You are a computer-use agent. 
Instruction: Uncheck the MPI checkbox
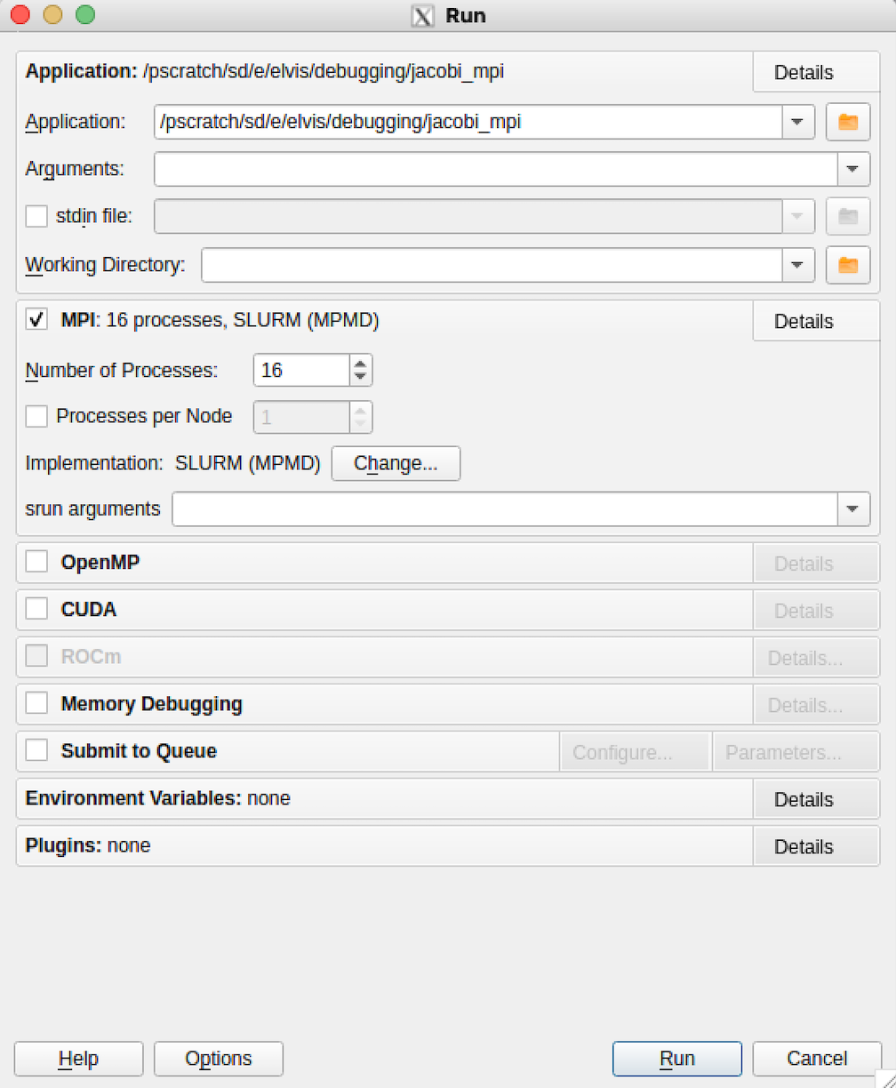pyautogui.click(x=37, y=320)
